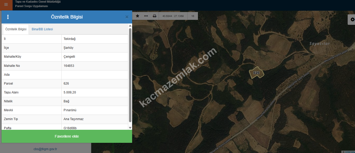355x153 pixels.
Task: Click scrollbar up arrow in attribute panel
Action: tap(130, 26)
